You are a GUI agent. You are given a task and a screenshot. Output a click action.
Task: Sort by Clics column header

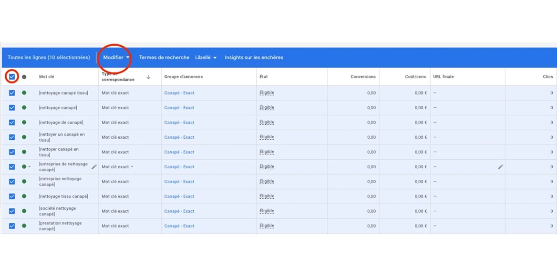[x=548, y=77]
